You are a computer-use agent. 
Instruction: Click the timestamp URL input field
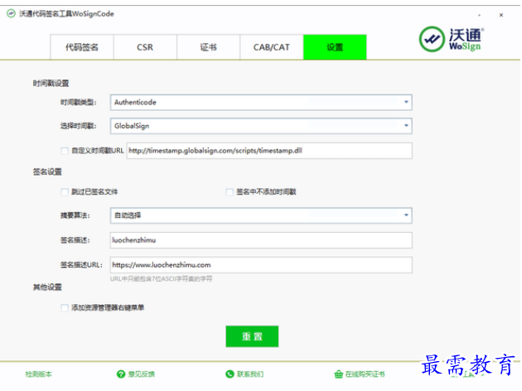point(269,151)
